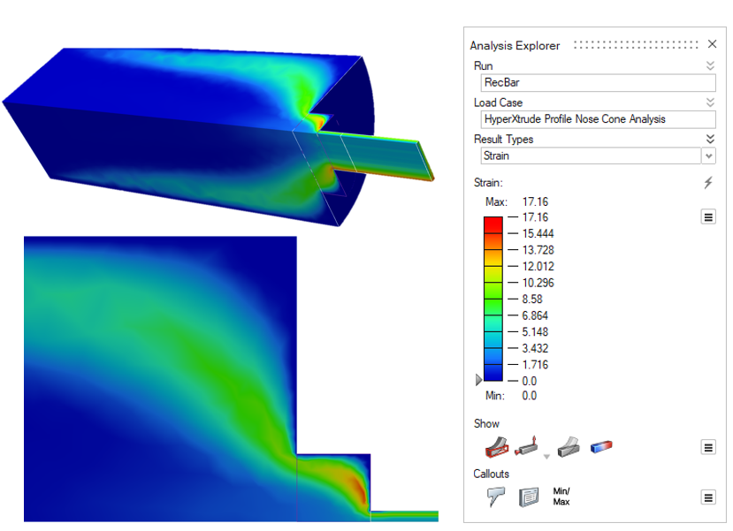733x531 pixels.
Task: Create a callout with the speech bubble icon
Action: pyautogui.click(x=495, y=497)
